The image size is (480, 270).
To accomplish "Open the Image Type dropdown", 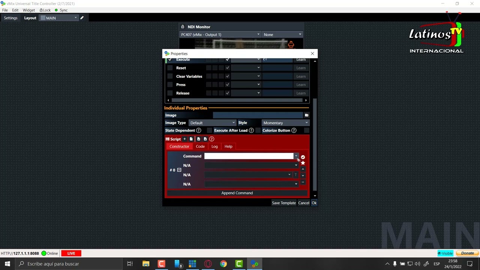I will pyautogui.click(x=212, y=123).
